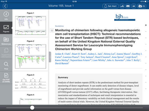Open the Find search tool
Screen dimensions: 149x111
tap(6, 65)
